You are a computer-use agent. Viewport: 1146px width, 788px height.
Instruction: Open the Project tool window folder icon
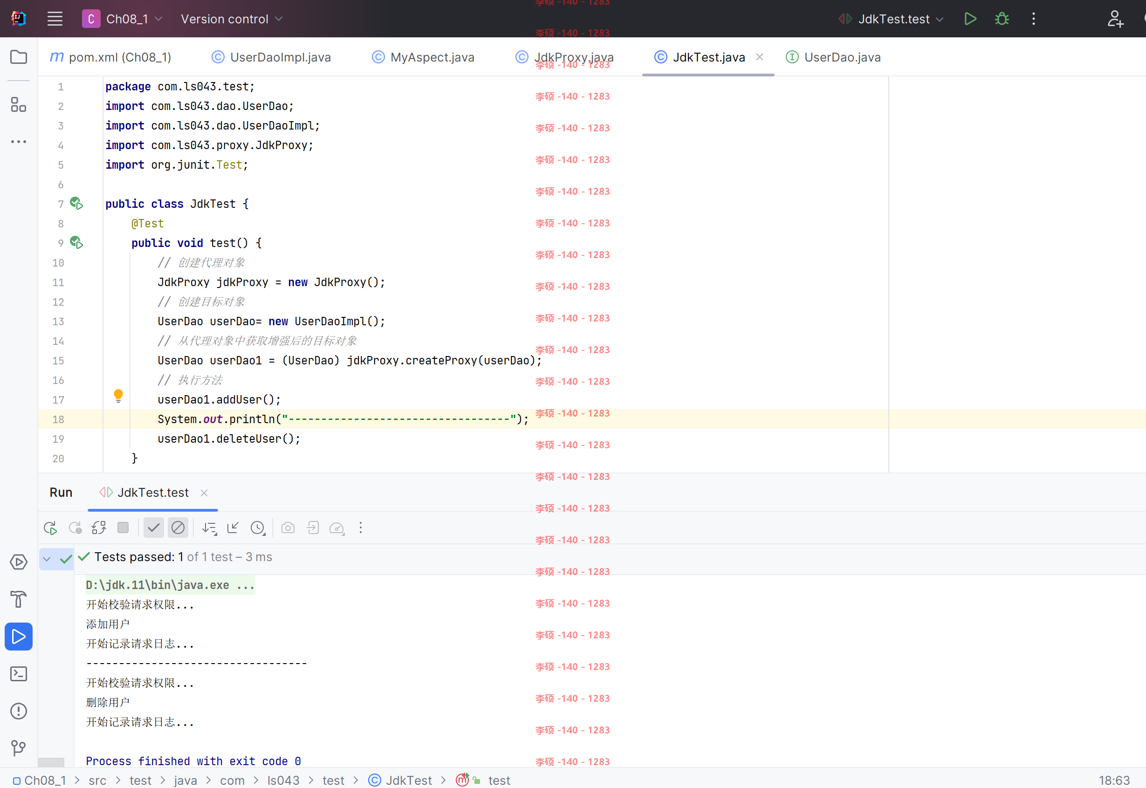(x=19, y=57)
